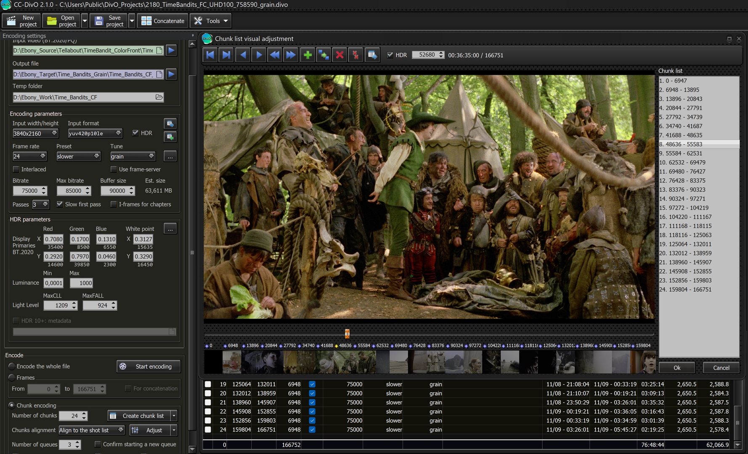Enable the Use frame-server checkbox

pos(114,169)
